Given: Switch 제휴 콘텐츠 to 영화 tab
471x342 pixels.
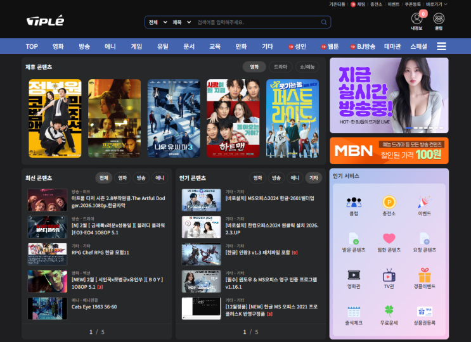Looking at the screenshot, I should coord(254,67).
